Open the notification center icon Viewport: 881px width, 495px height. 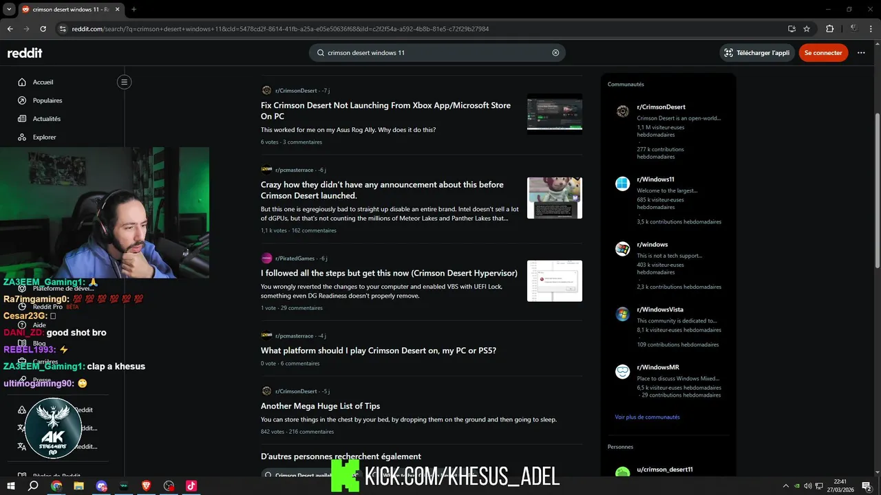(x=868, y=486)
